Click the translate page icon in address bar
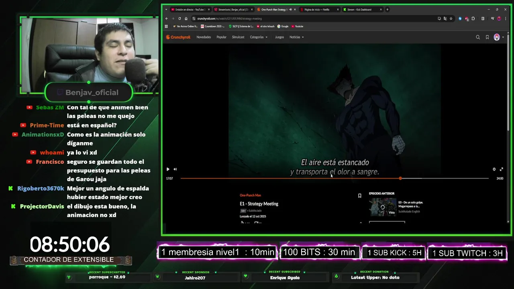Image resolution: width=514 pixels, height=289 pixels. [x=445, y=18]
